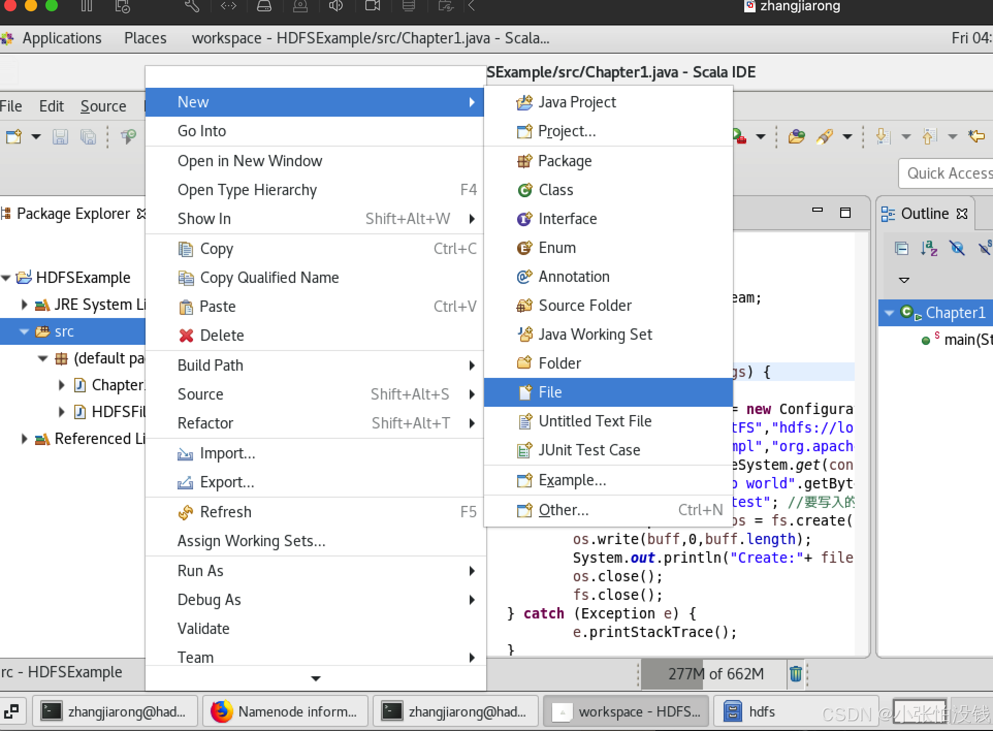Create a new Class
The height and width of the screenshot is (731, 993).
tap(555, 189)
